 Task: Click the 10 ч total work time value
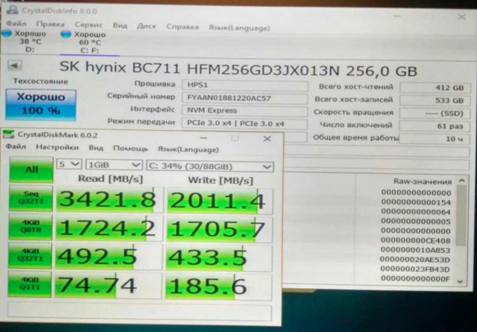click(x=435, y=139)
